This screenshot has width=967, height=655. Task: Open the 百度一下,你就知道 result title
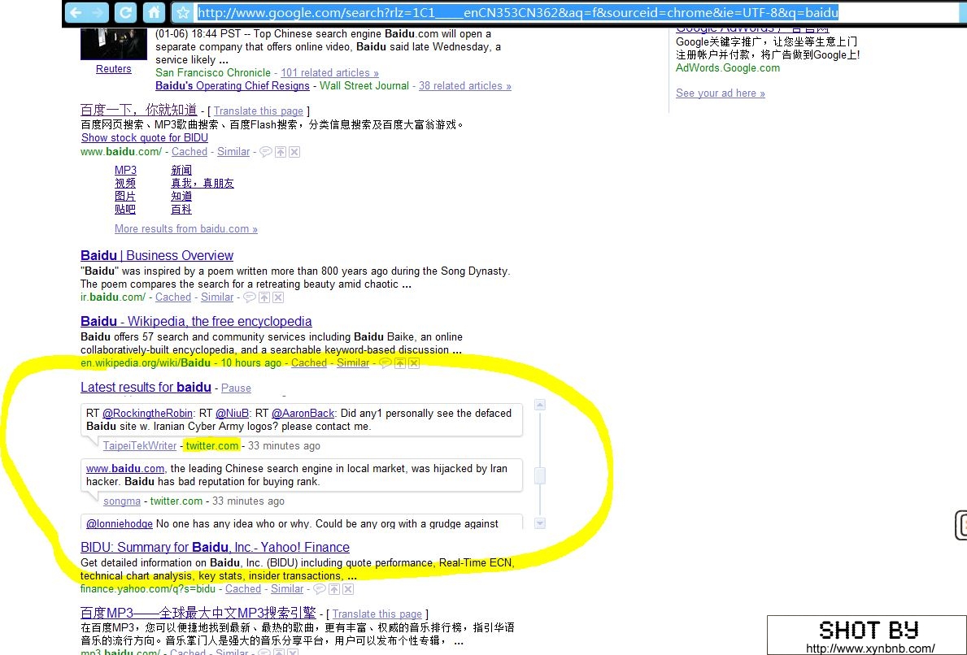click(x=139, y=110)
